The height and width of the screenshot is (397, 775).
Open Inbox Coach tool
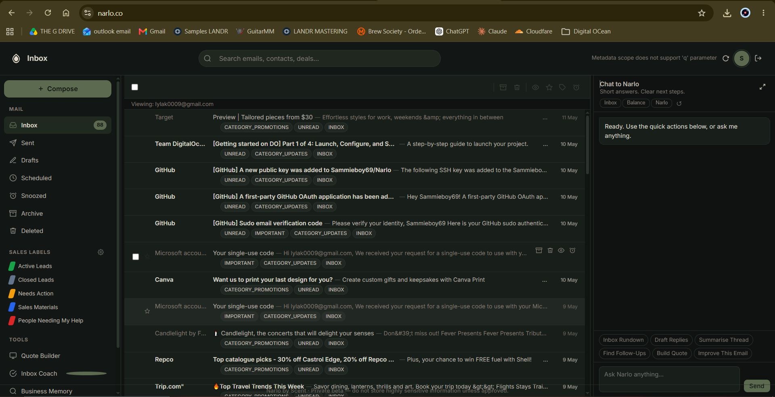[x=58, y=374]
